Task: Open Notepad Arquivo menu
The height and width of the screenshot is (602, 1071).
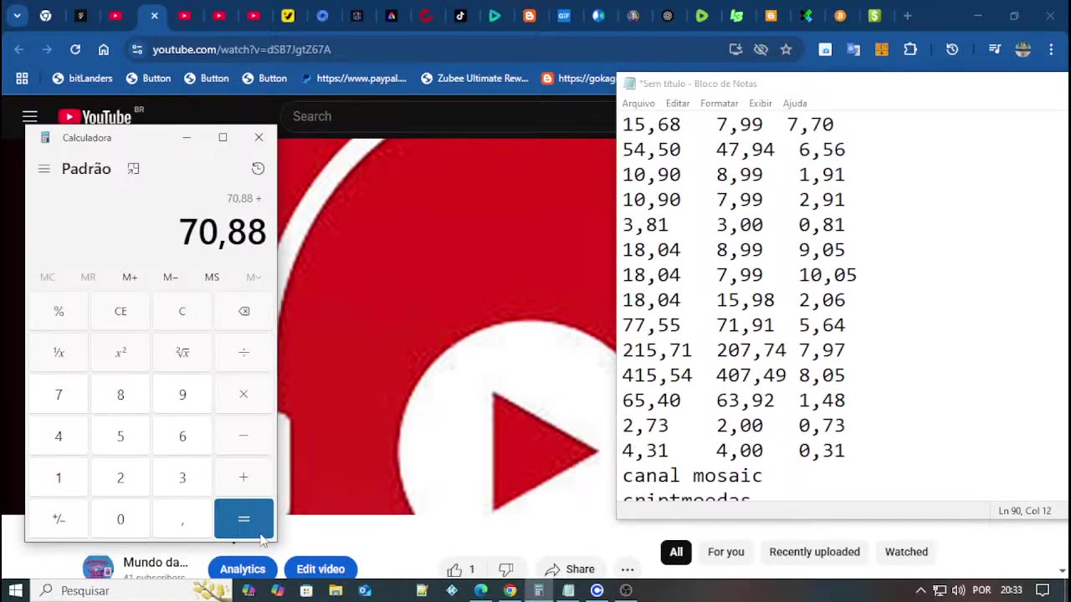Action: point(638,104)
